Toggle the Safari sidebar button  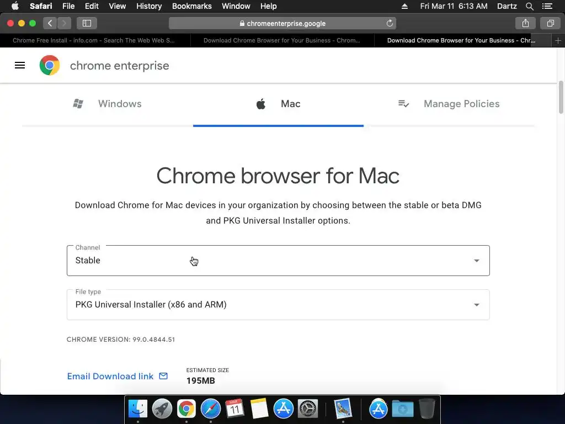tap(87, 23)
